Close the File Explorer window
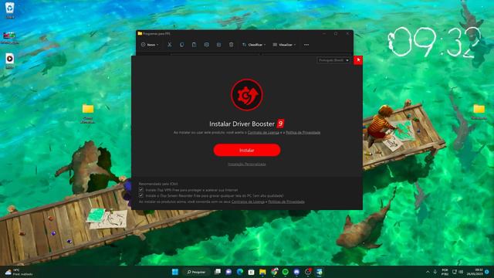Screen dimensions: 494x278 [347, 33]
